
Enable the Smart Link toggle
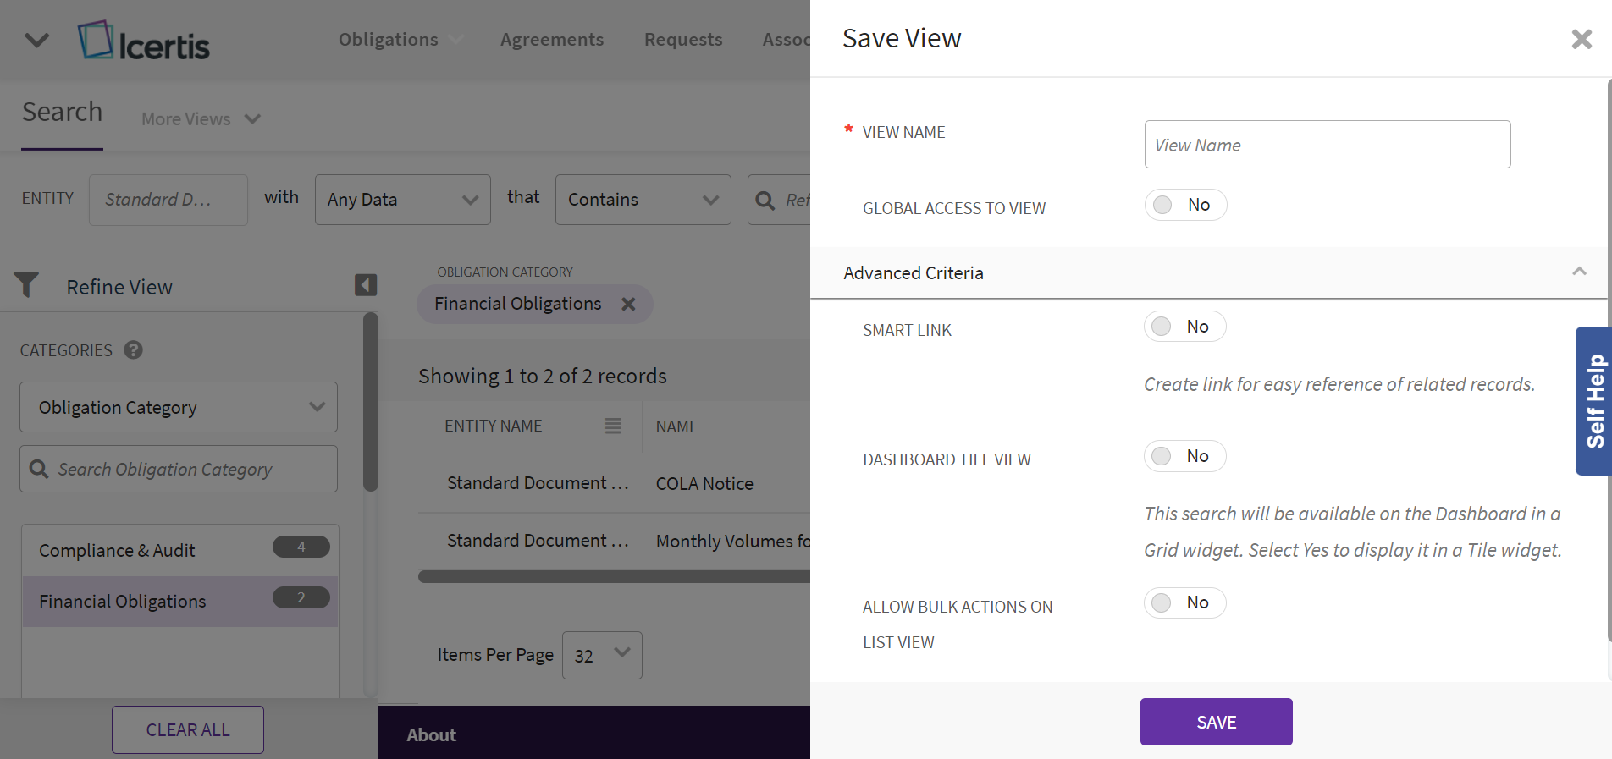(x=1184, y=327)
